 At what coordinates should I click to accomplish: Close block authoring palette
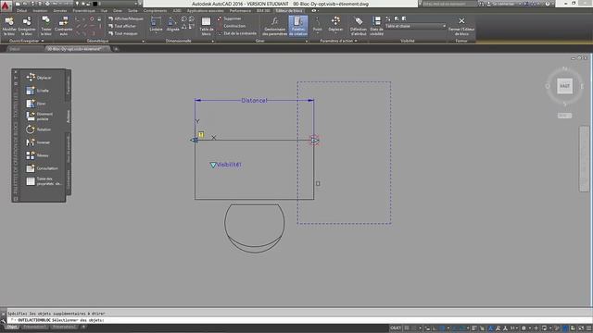click(16, 72)
